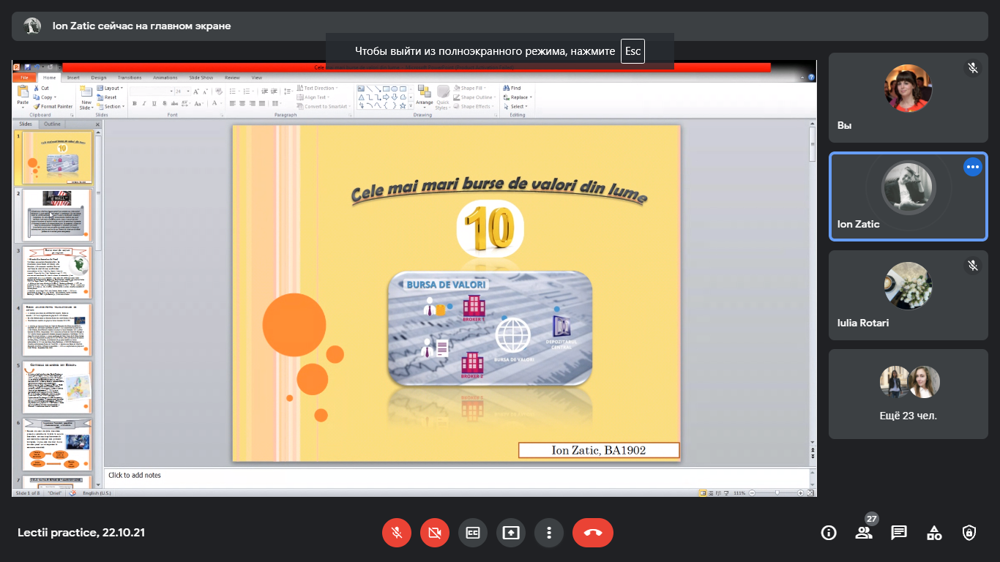Expand the Layout dropdown in ribbon
This screenshot has height=562, width=1000.
(113, 88)
